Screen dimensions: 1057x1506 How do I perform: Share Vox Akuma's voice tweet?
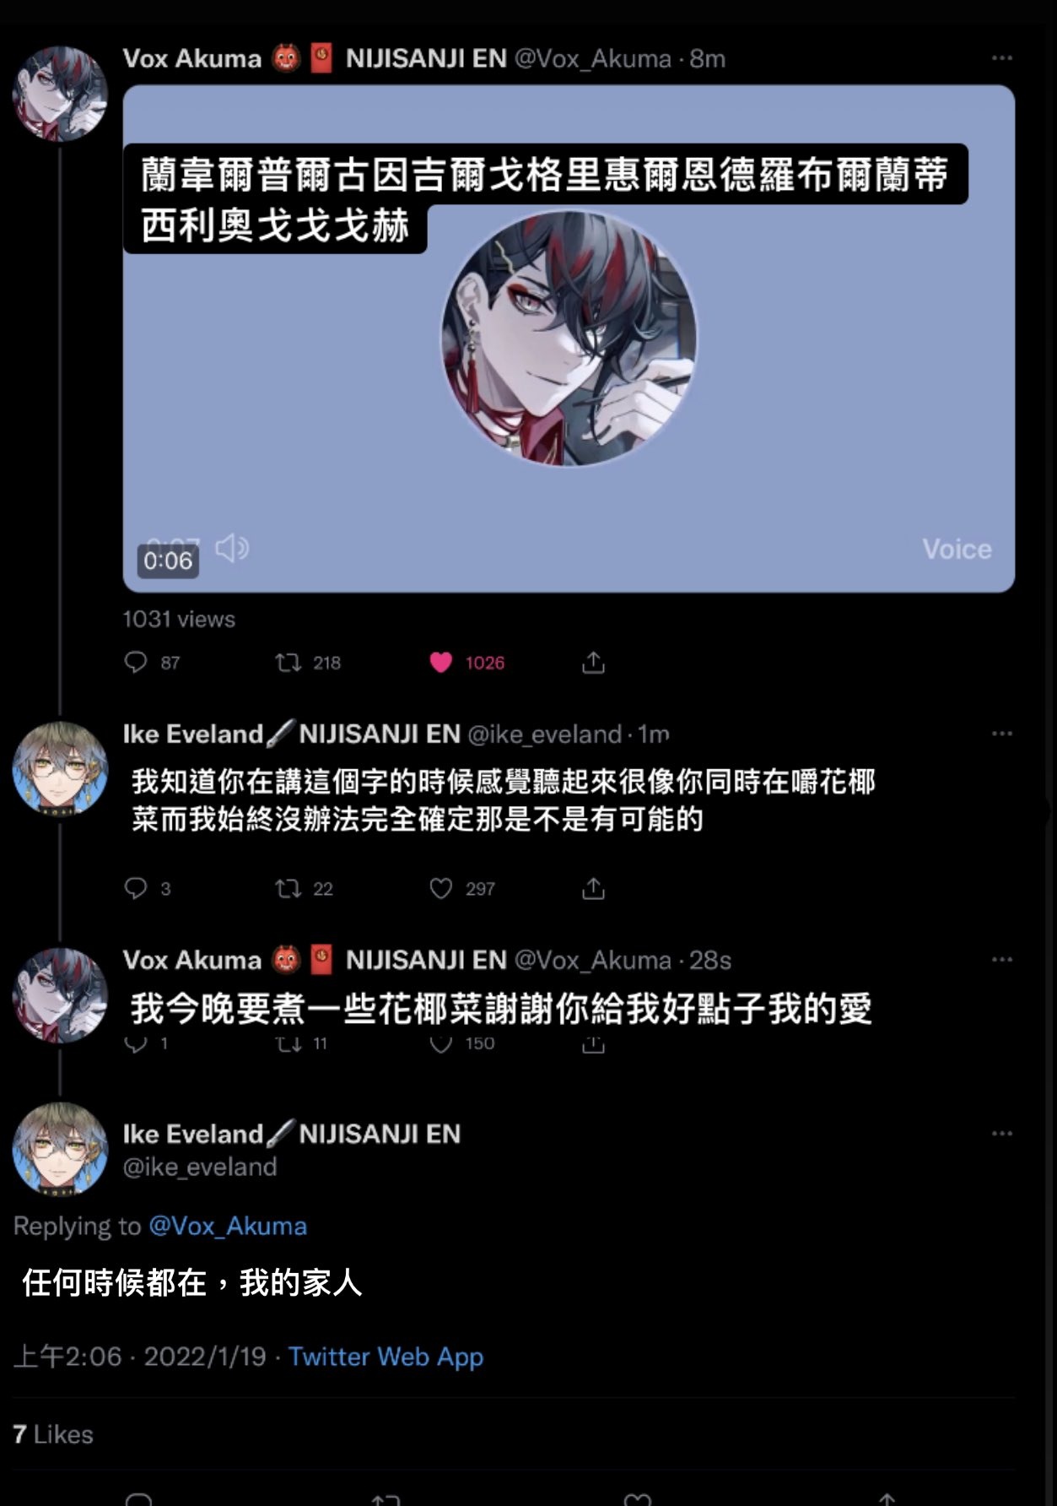(593, 663)
